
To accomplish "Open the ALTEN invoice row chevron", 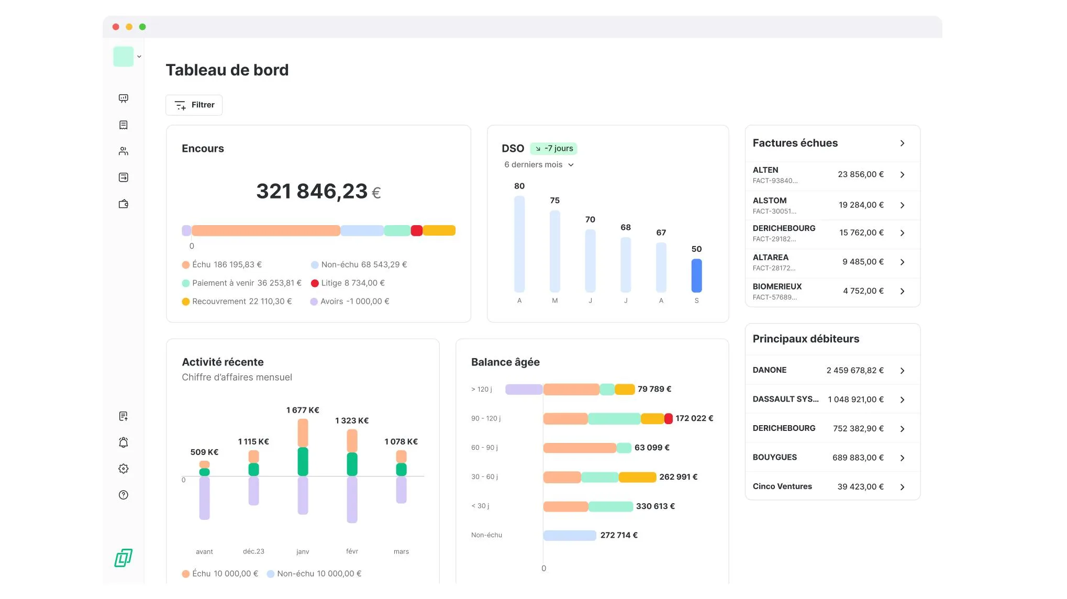I will coord(903,175).
